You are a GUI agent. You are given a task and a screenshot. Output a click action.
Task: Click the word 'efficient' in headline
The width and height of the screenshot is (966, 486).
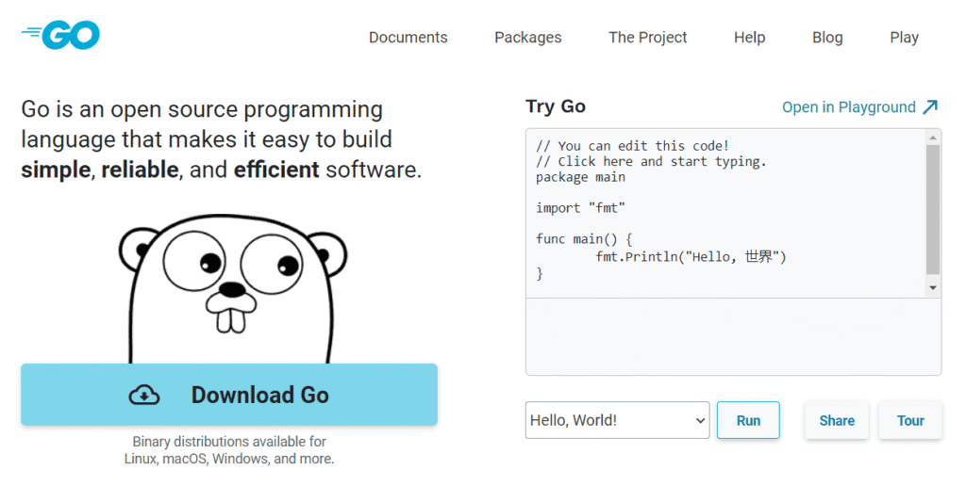[x=276, y=170]
